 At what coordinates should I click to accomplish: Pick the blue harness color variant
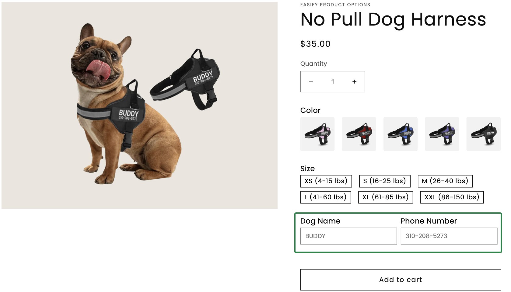pos(401,134)
